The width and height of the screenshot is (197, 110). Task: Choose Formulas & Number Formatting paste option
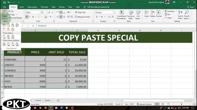(13, 25)
